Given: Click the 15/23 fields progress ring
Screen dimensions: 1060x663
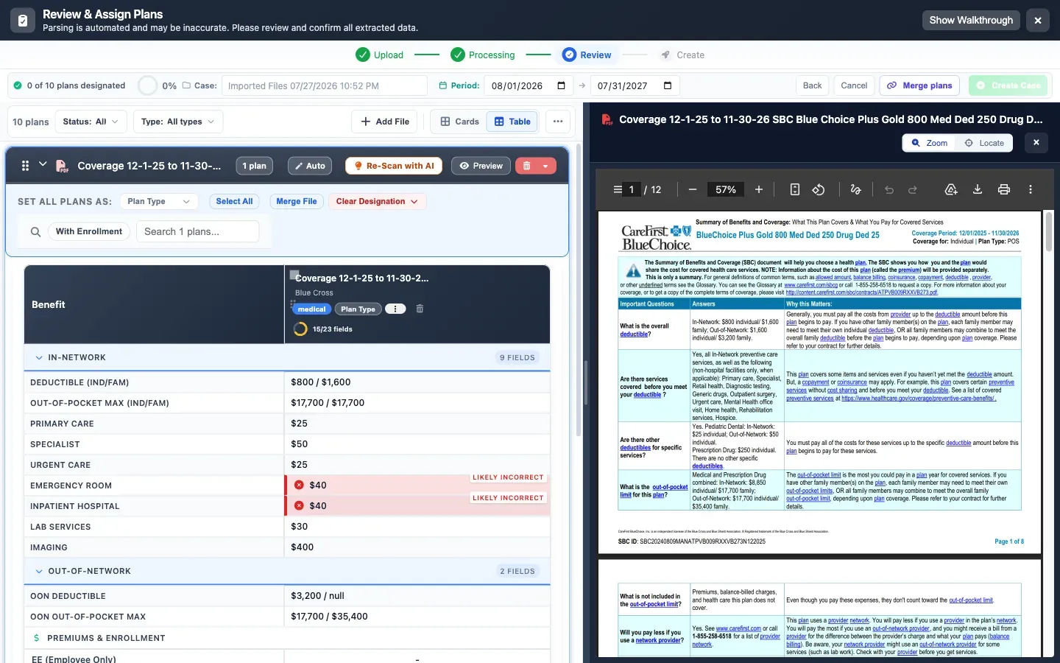Looking at the screenshot, I should [300, 329].
